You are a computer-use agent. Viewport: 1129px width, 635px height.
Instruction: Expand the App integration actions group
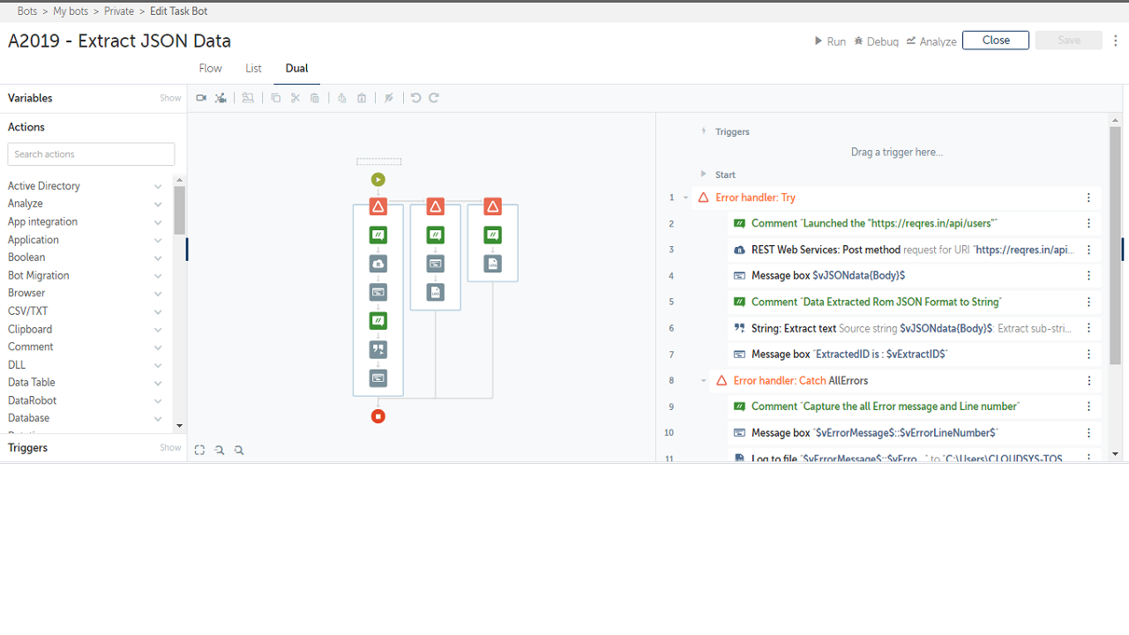158,222
